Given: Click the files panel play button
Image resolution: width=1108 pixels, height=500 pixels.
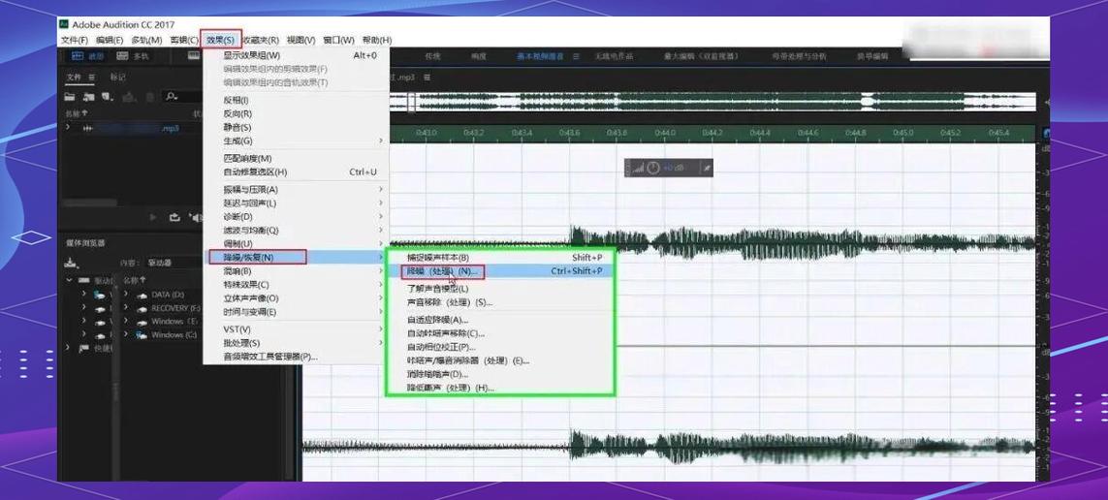Looking at the screenshot, I should 153,217.
